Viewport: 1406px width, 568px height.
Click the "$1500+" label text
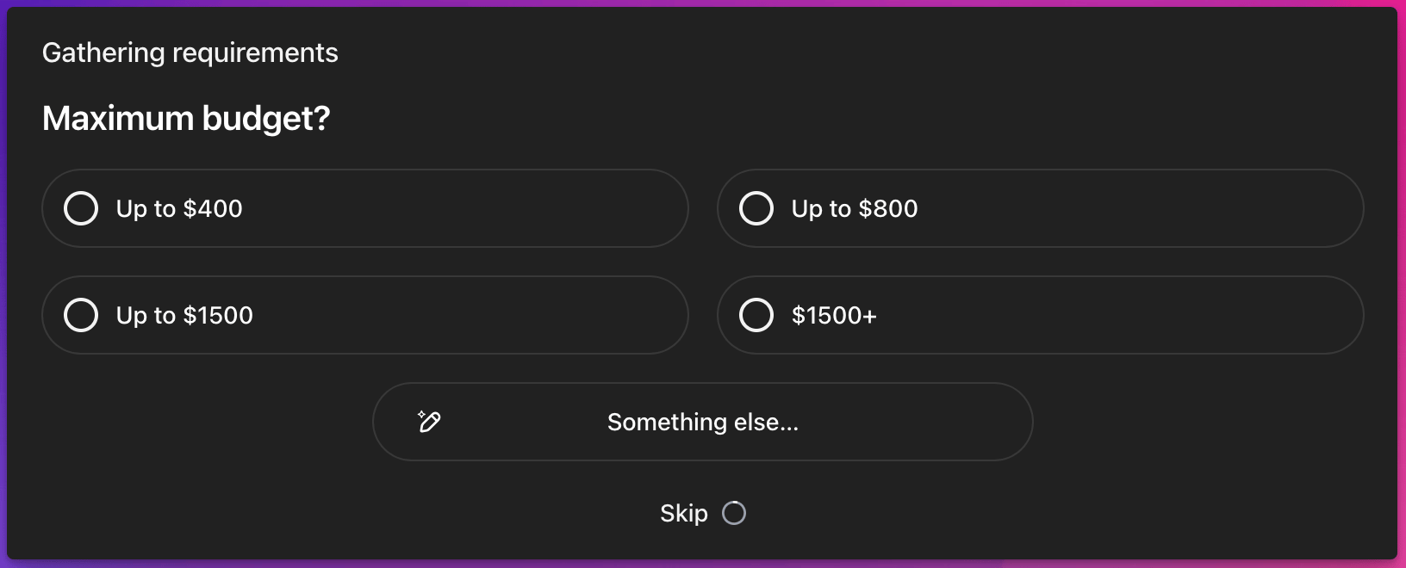[x=834, y=315]
